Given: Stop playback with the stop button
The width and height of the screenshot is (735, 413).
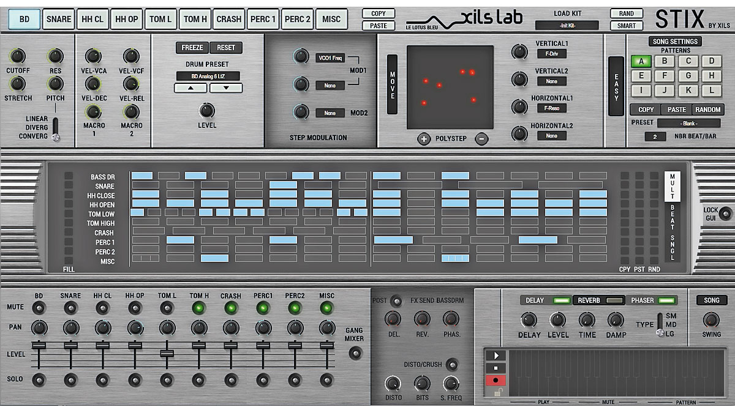Looking at the screenshot, I should click(x=495, y=368).
